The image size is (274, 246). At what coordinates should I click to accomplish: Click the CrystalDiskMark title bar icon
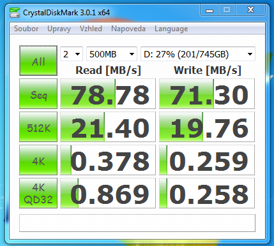[15, 13]
